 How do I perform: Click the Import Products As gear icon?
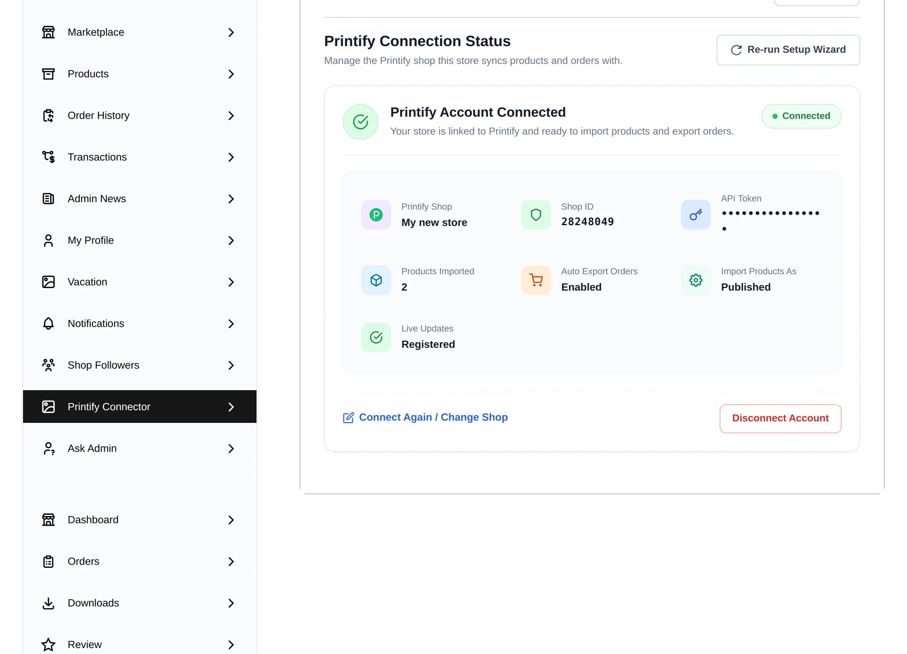[696, 280]
